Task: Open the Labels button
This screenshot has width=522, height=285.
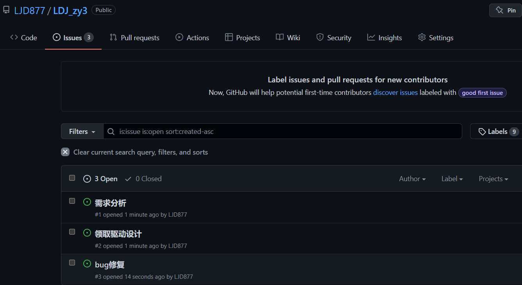Action: 495,132
